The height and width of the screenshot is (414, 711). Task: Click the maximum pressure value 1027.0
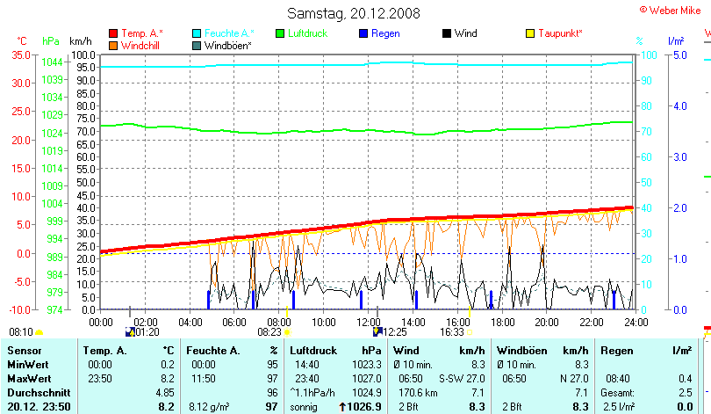point(367,379)
